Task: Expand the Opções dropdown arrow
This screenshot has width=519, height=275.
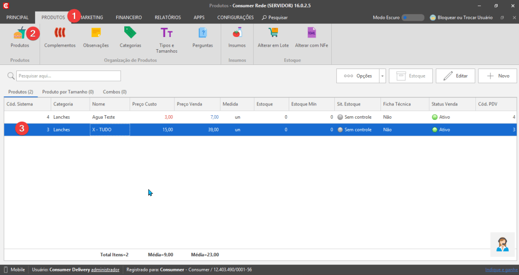Action: [383, 76]
